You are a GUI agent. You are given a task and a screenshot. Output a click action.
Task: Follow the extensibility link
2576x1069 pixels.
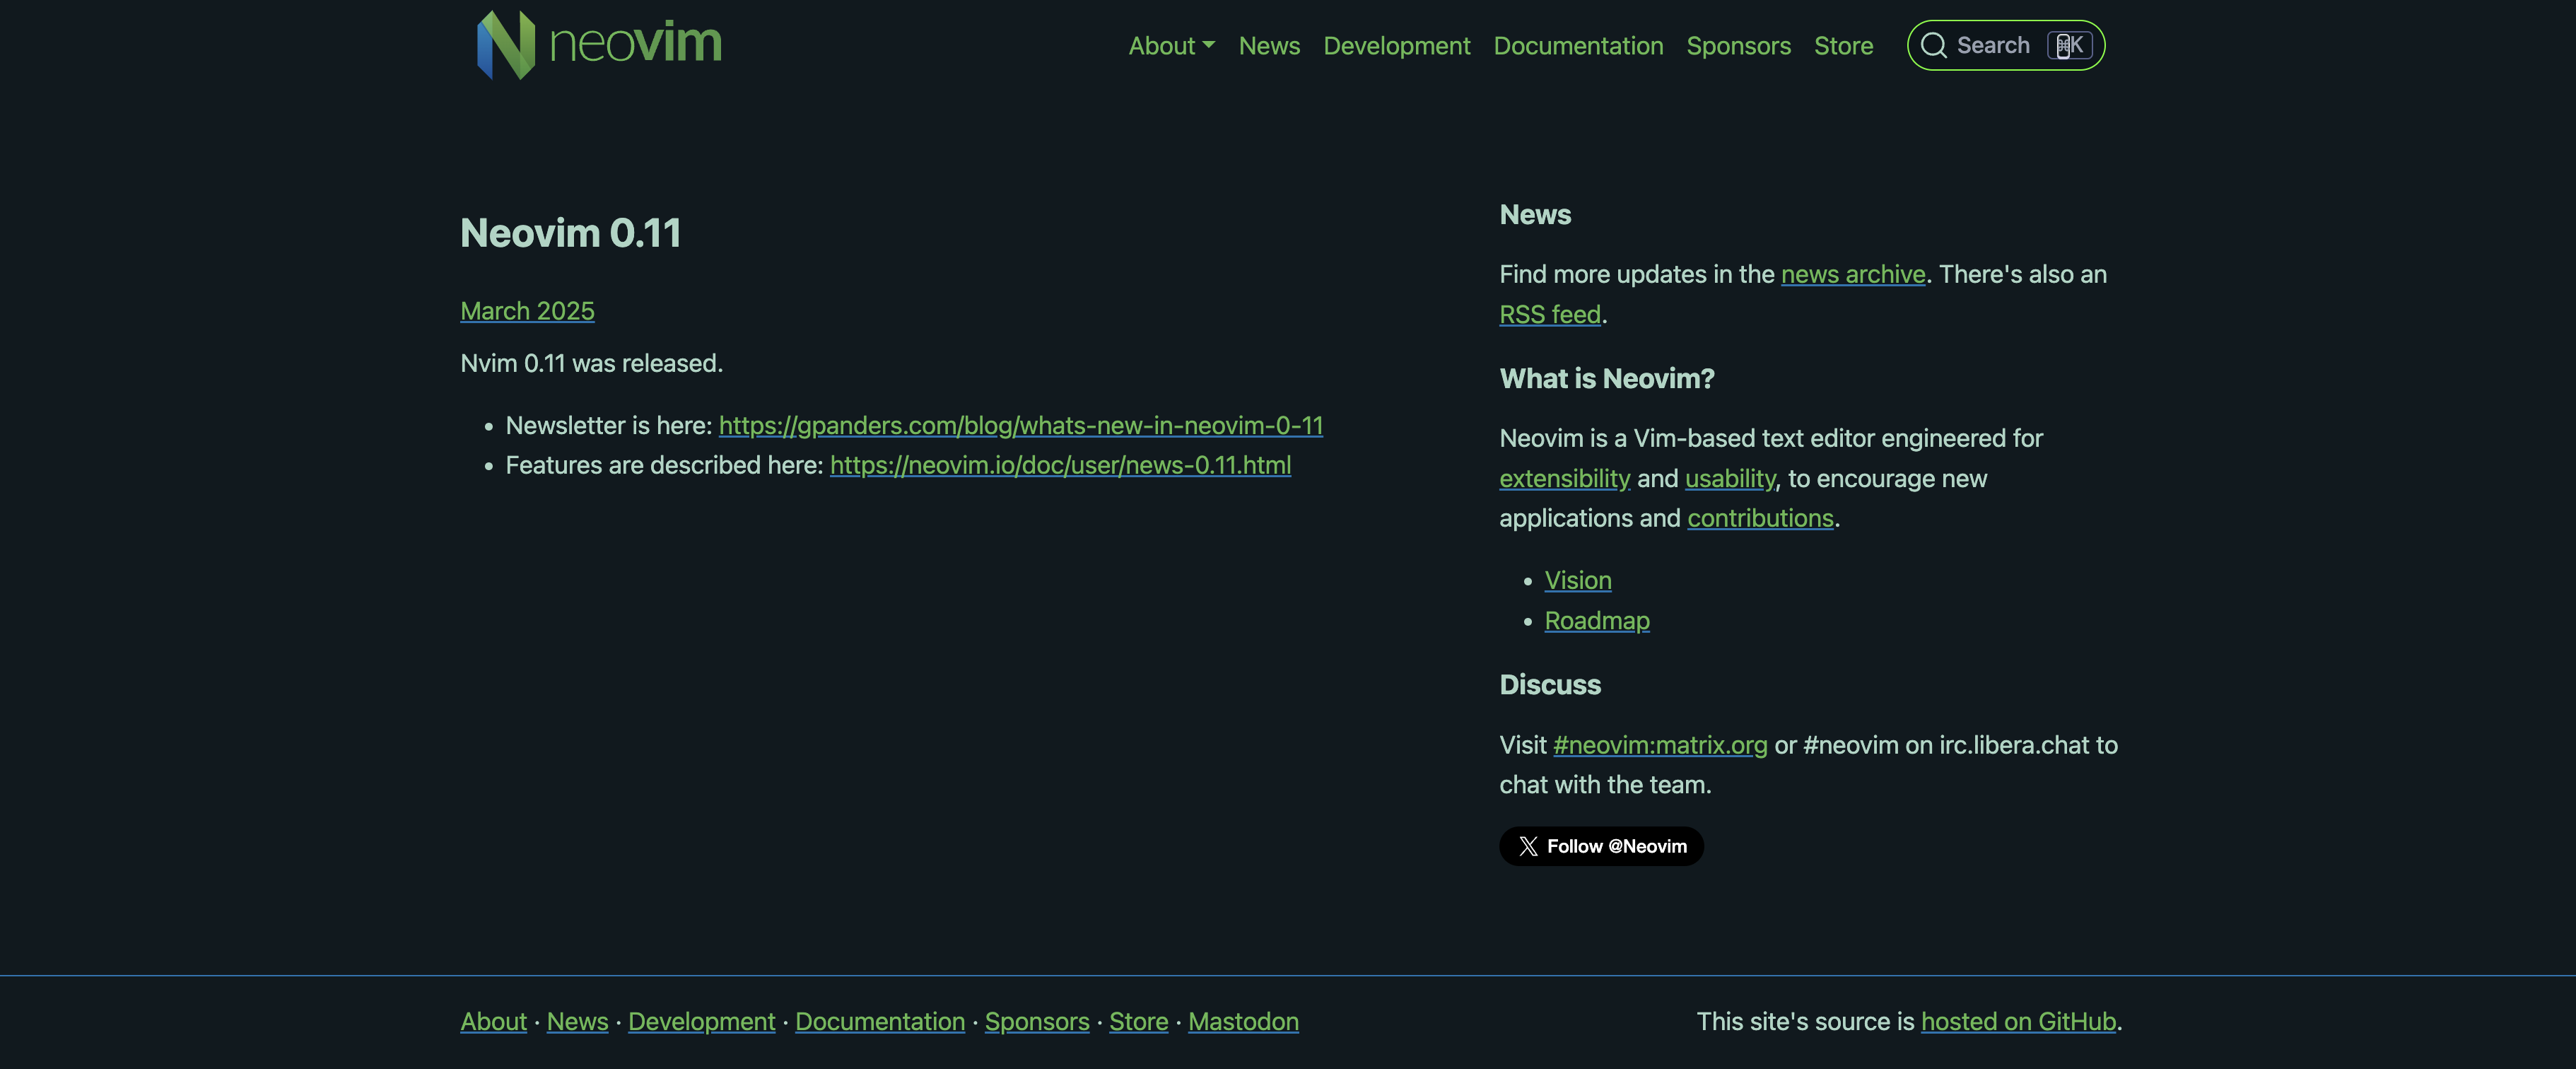(1564, 478)
